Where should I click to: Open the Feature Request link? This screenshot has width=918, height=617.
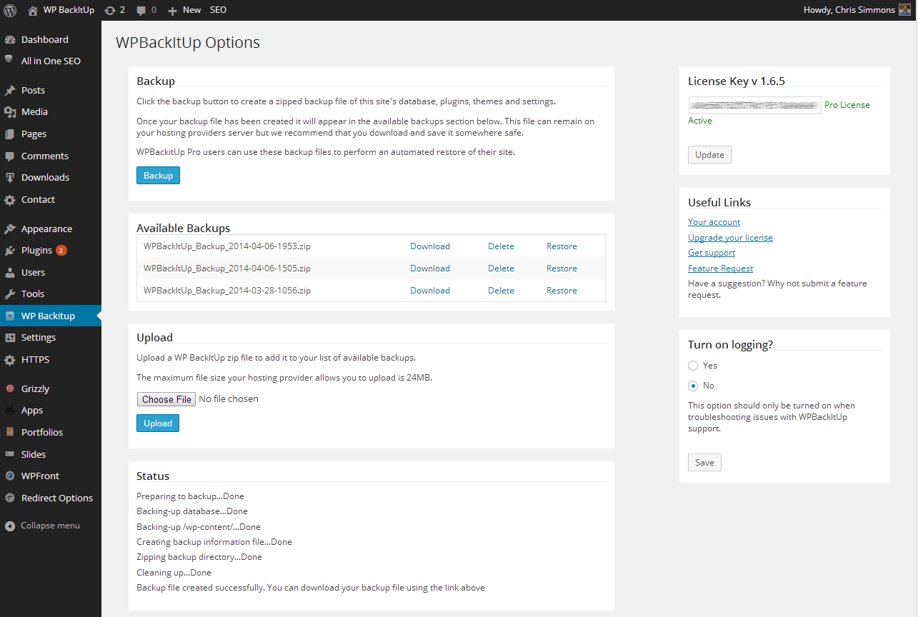[720, 269]
